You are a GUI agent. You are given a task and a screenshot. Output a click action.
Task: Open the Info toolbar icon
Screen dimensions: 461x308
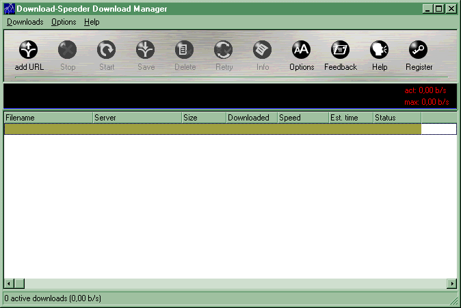pos(263,50)
